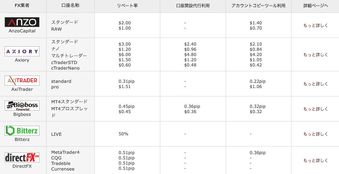339x174 pixels.
Task: Select the Bigboss financial logo
Action: [22, 106]
